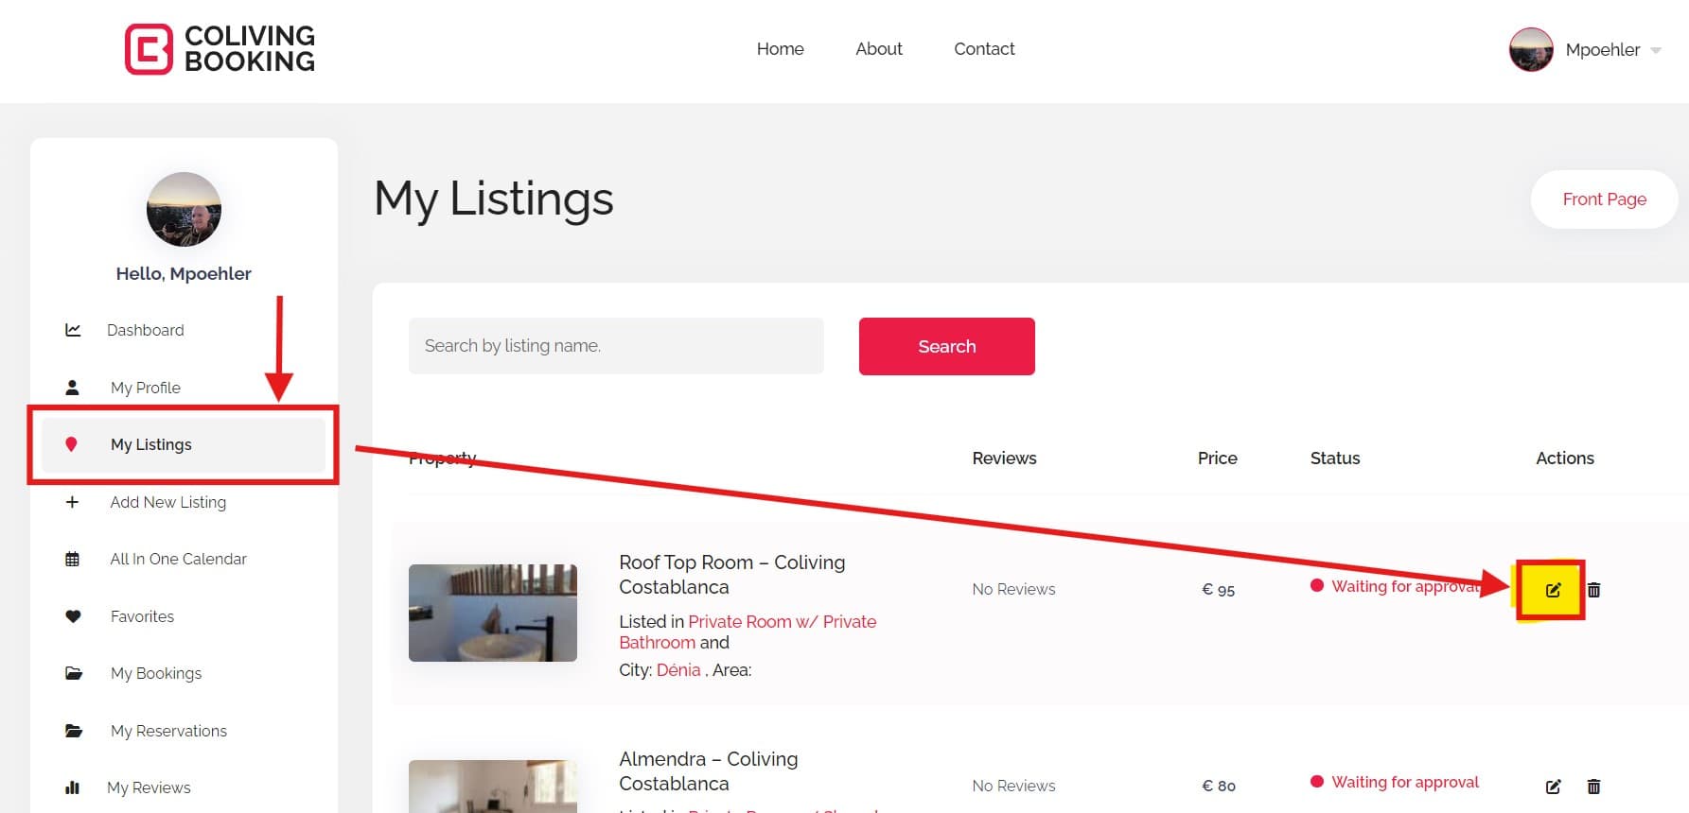Follow the Dénia city link

coord(678,670)
